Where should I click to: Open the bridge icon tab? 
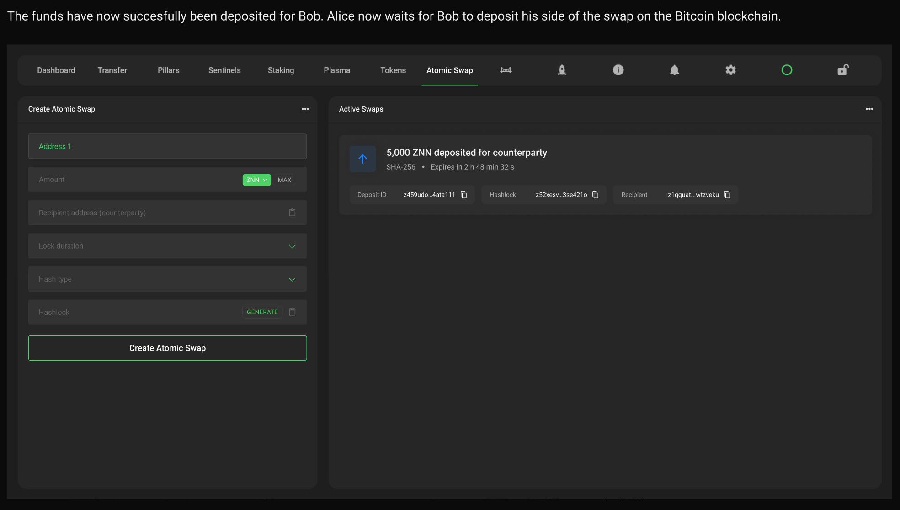pos(506,70)
